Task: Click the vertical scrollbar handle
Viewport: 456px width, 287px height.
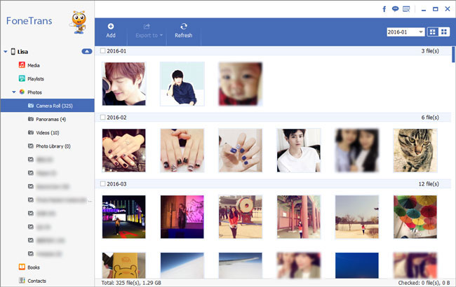Action: 453,55
